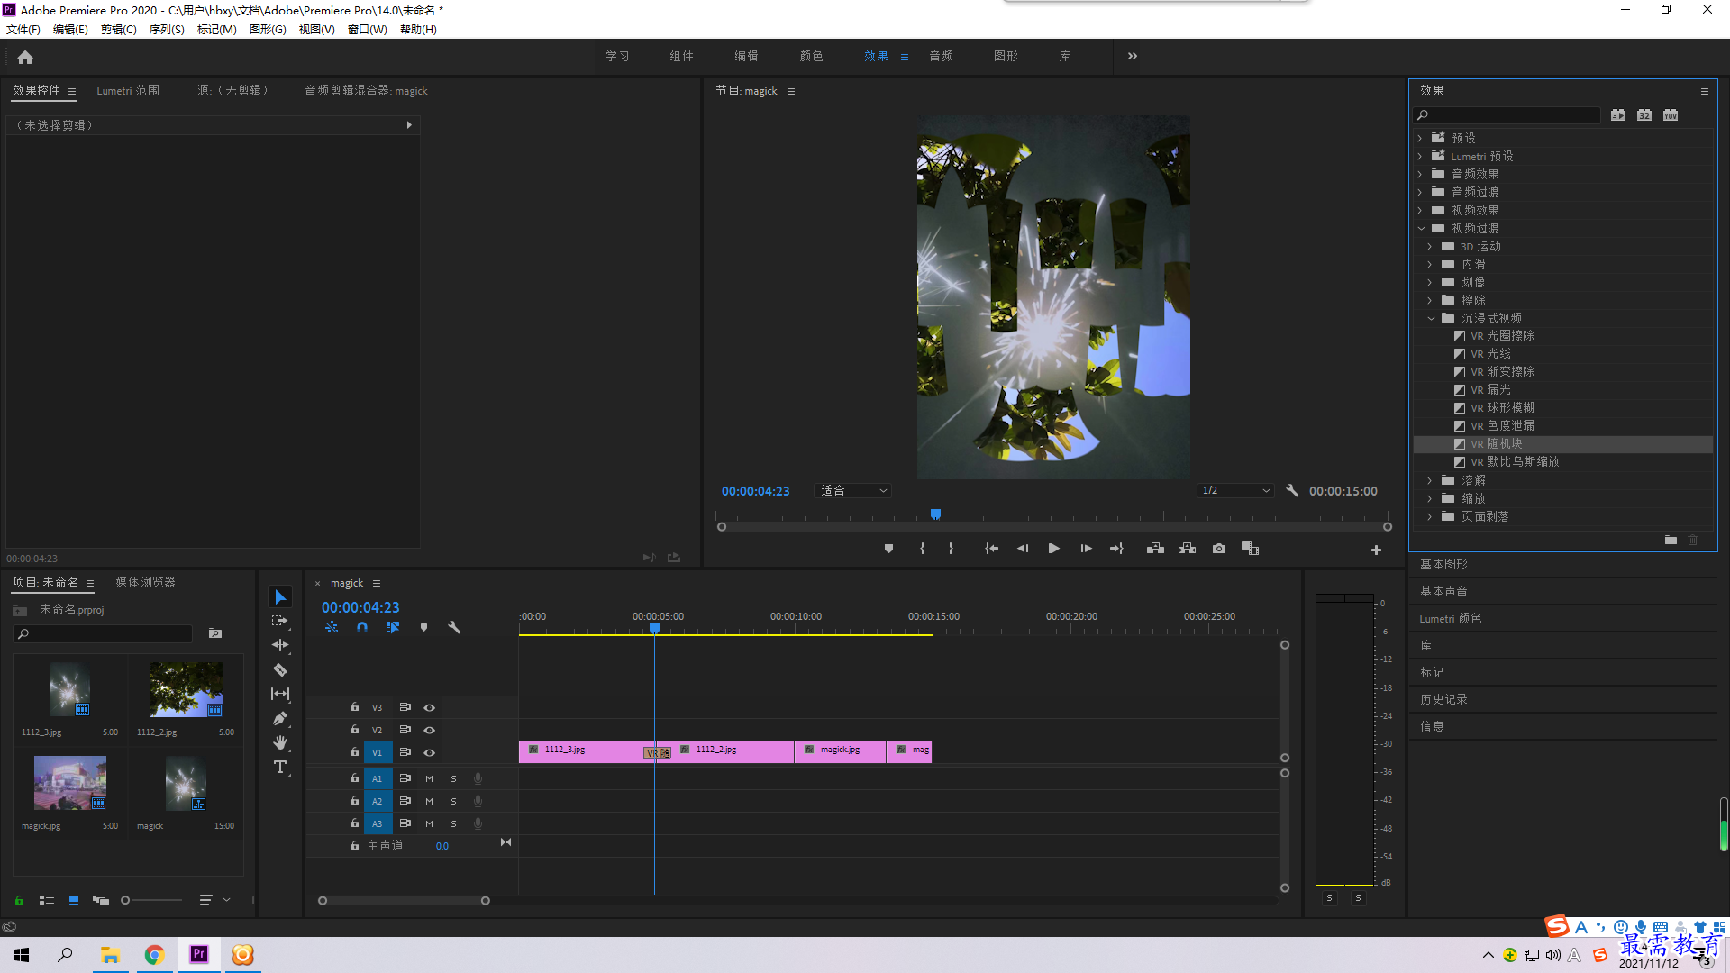This screenshot has height=973, width=1730.
Task: Toggle V1 track output eye
Action: [x=429, y=753]
